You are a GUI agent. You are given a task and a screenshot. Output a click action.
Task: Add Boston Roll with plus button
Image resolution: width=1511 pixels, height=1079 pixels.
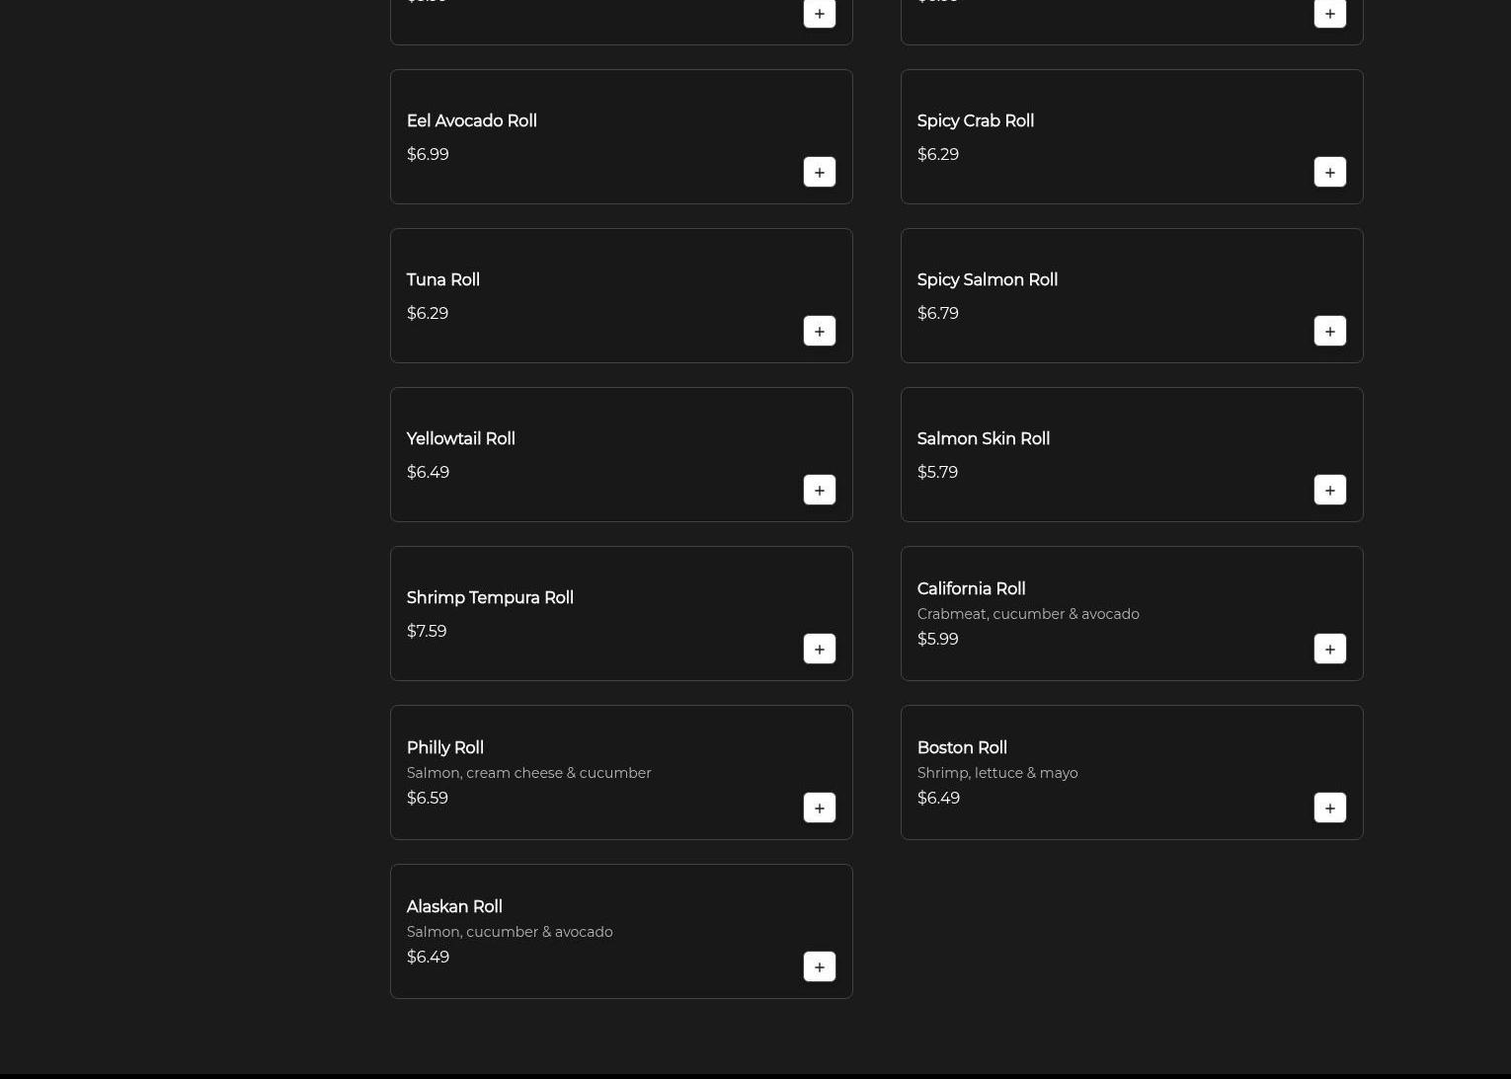pyautogui.click(x=1329, y=808)
